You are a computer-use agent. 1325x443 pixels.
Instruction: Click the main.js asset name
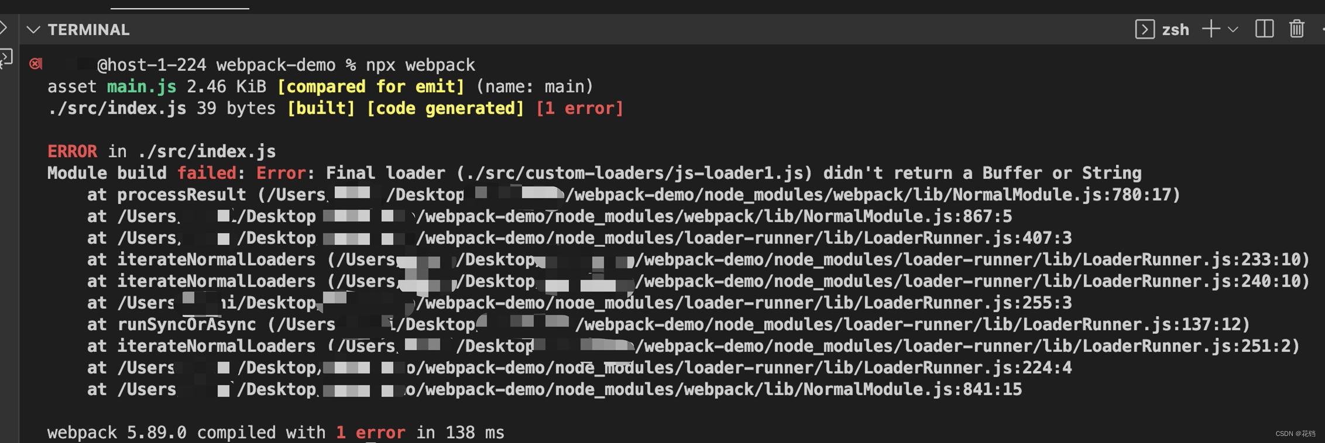[141, 86]
